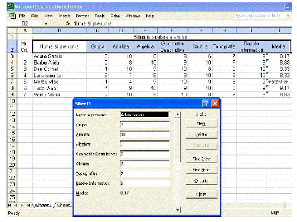Screen dimensions: 297x222
Task: Click the 'Media' header cell
Action: click(x=279, y=46)
